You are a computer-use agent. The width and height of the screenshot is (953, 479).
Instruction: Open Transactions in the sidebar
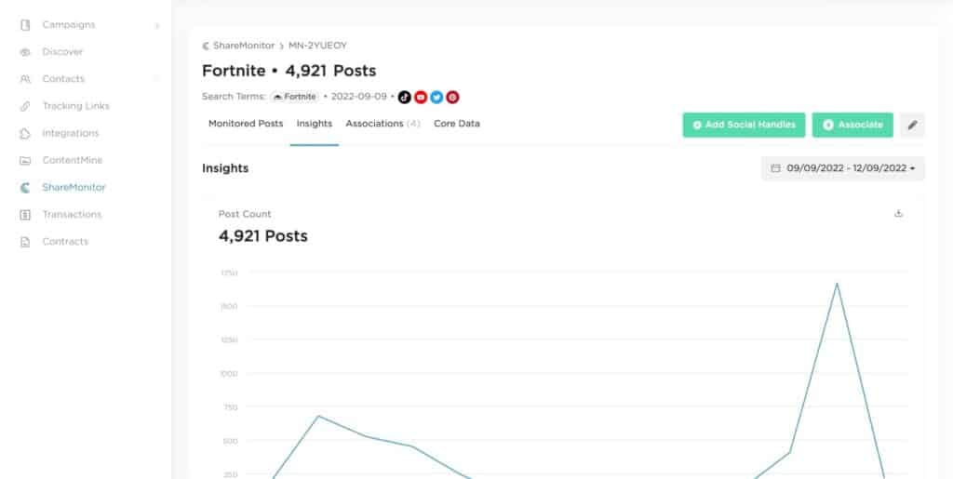72,215
